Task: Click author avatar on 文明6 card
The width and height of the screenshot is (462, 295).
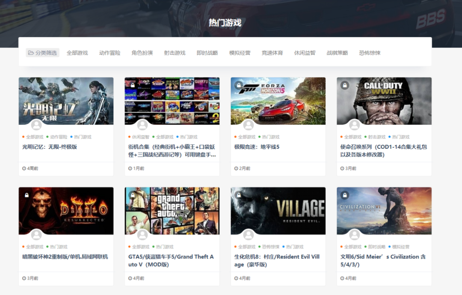Action: tap(355, 235)
